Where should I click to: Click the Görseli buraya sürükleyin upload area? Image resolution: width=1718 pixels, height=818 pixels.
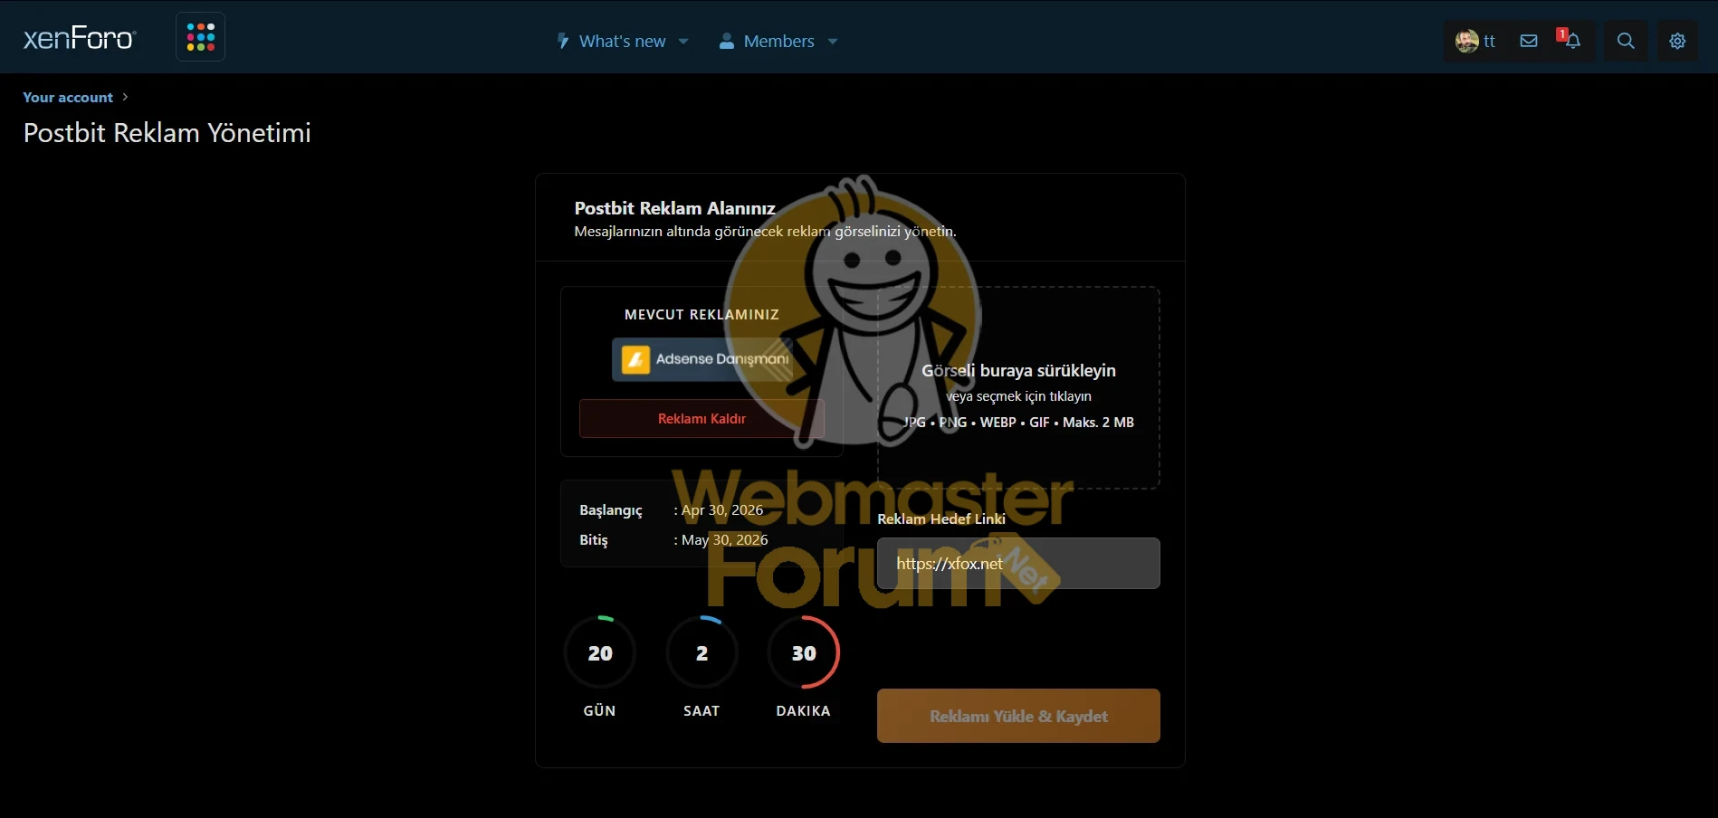1018,388
